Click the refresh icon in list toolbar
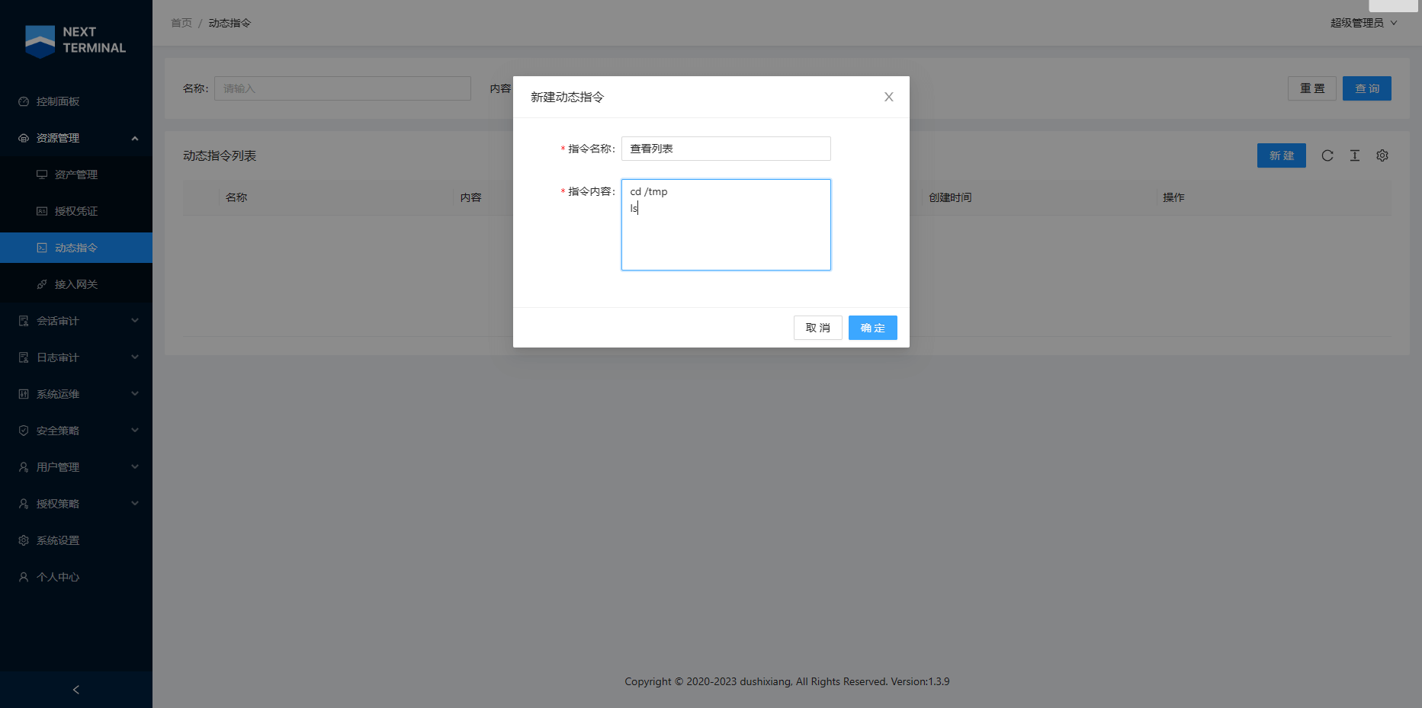Image resolution: width=1422 pixels, height=708 pixels. pos(1327,155)
